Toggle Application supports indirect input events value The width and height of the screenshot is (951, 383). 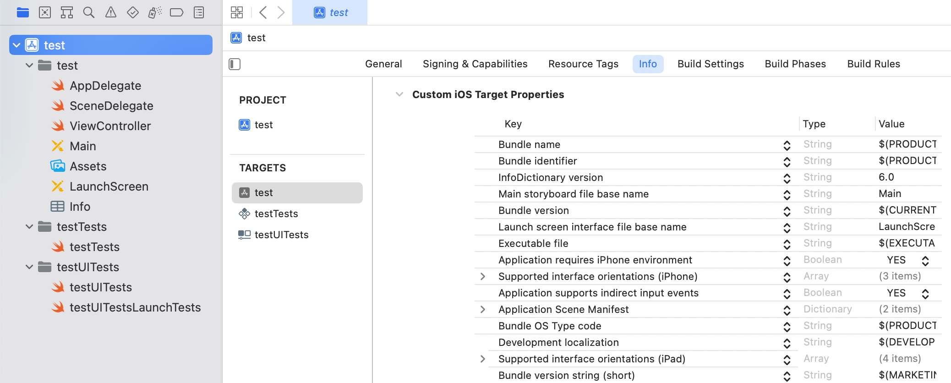click(925, 294)
